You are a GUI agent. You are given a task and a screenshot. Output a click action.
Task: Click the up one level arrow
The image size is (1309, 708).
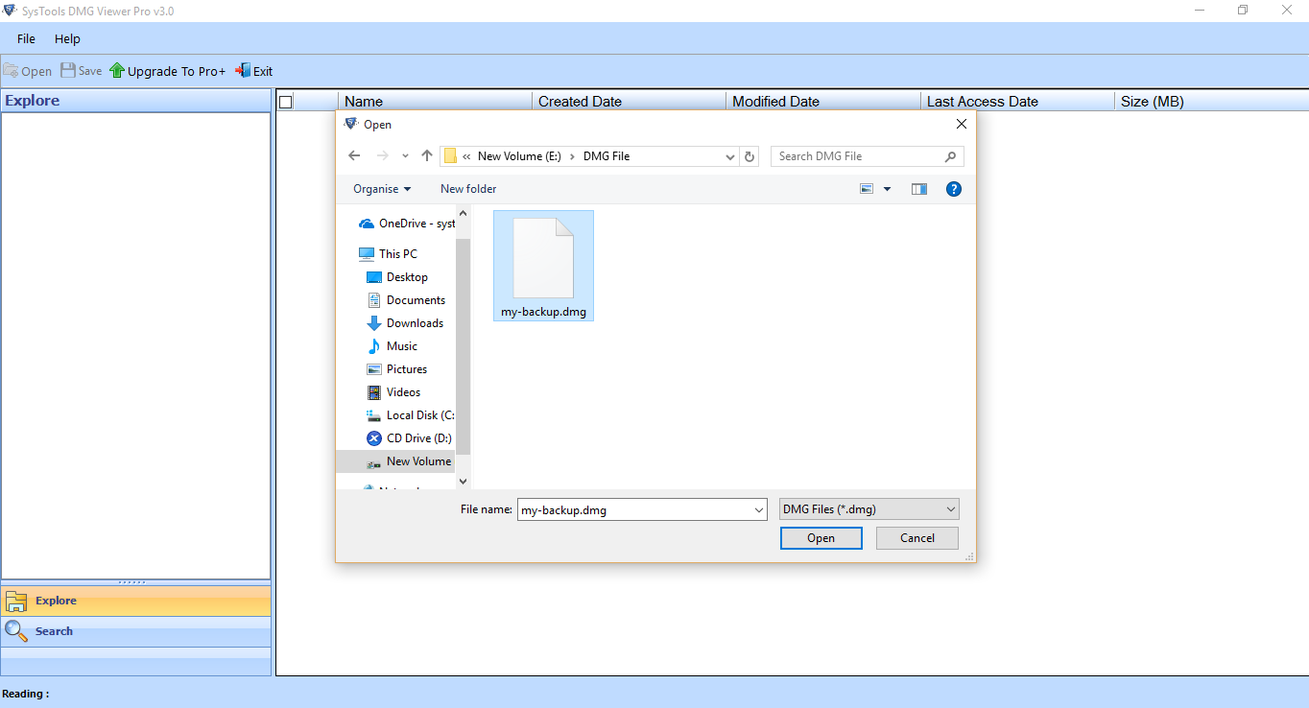click(x=426, y=155)
